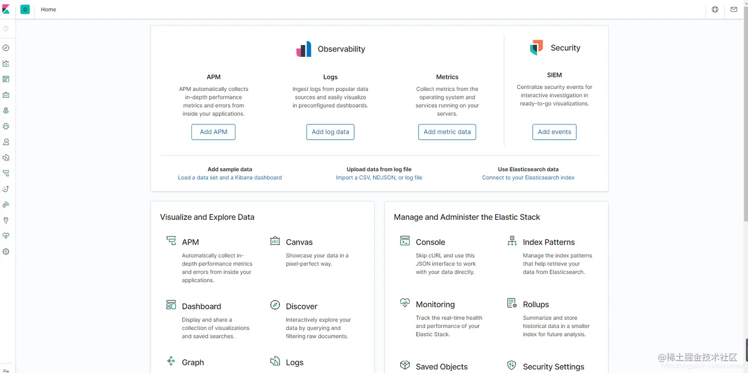Open the Help menu icon in header

[715, 9]
